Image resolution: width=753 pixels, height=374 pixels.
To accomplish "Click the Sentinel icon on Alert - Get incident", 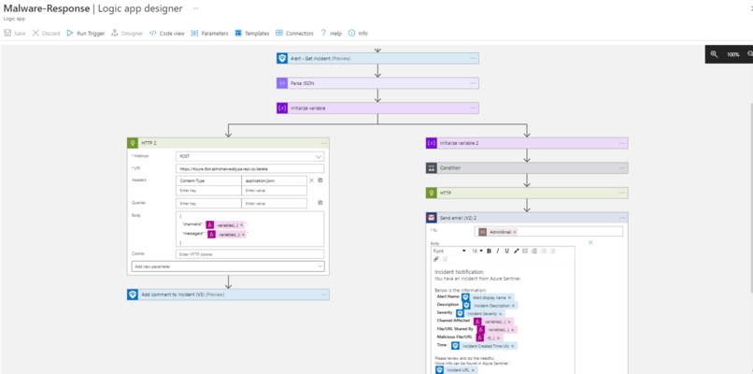I will [x=282, y=58].
